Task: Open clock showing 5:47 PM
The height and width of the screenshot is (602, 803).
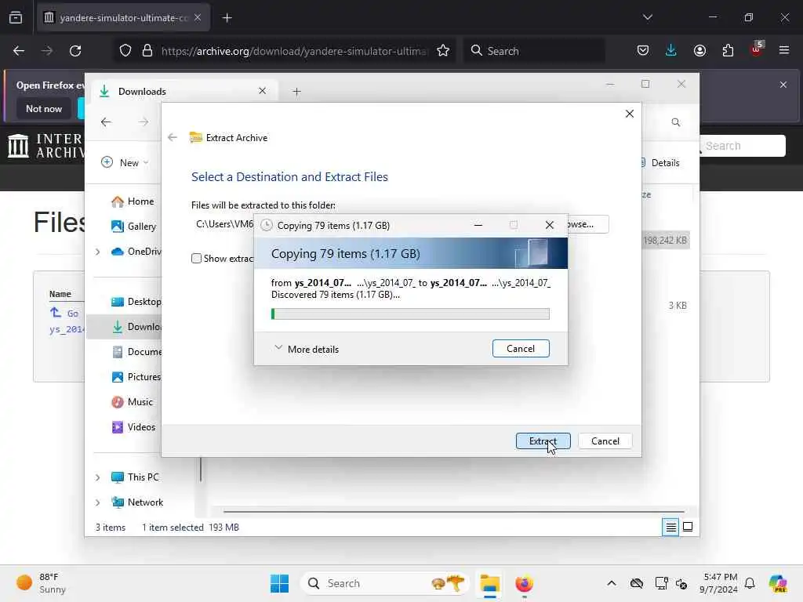Action: pyautogui.click(x=720, y=583)
